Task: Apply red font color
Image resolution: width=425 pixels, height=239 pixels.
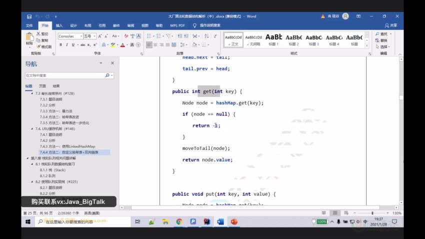Action: click(122, 44)
